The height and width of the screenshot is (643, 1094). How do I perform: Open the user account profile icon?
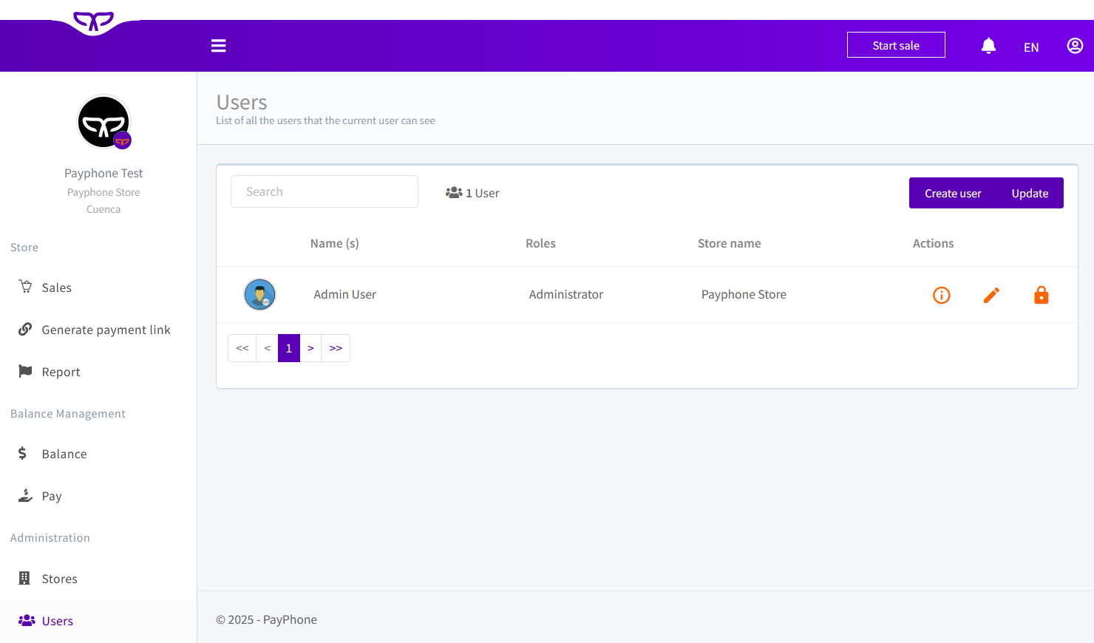coord(1075,46)
